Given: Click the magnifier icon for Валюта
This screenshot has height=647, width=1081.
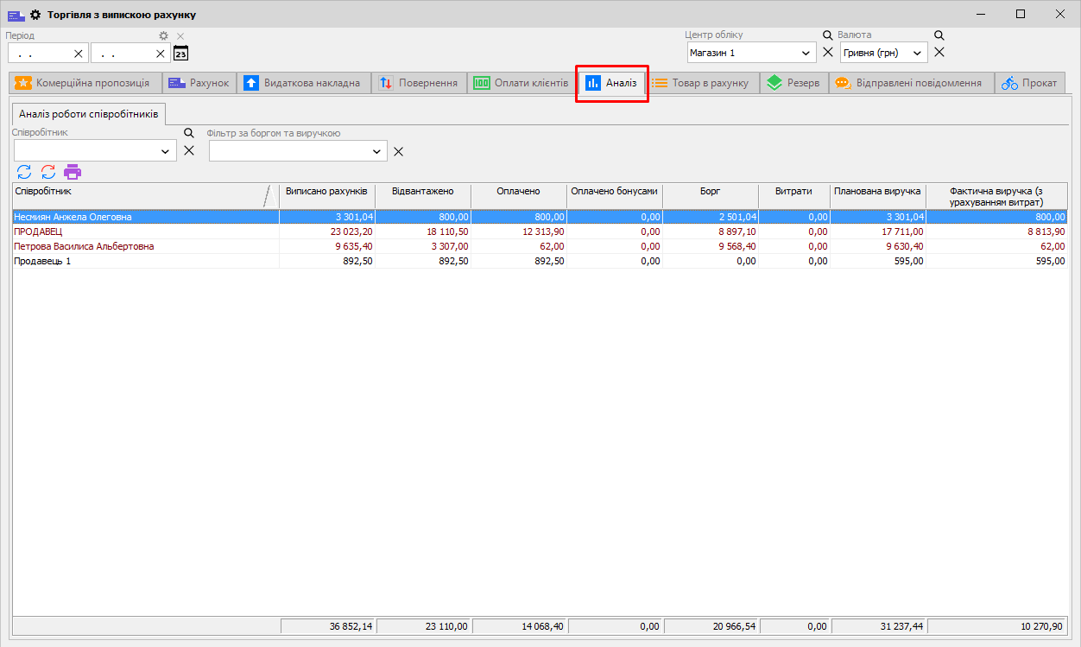Looking at the screenshot, I should tap(939, 35).
